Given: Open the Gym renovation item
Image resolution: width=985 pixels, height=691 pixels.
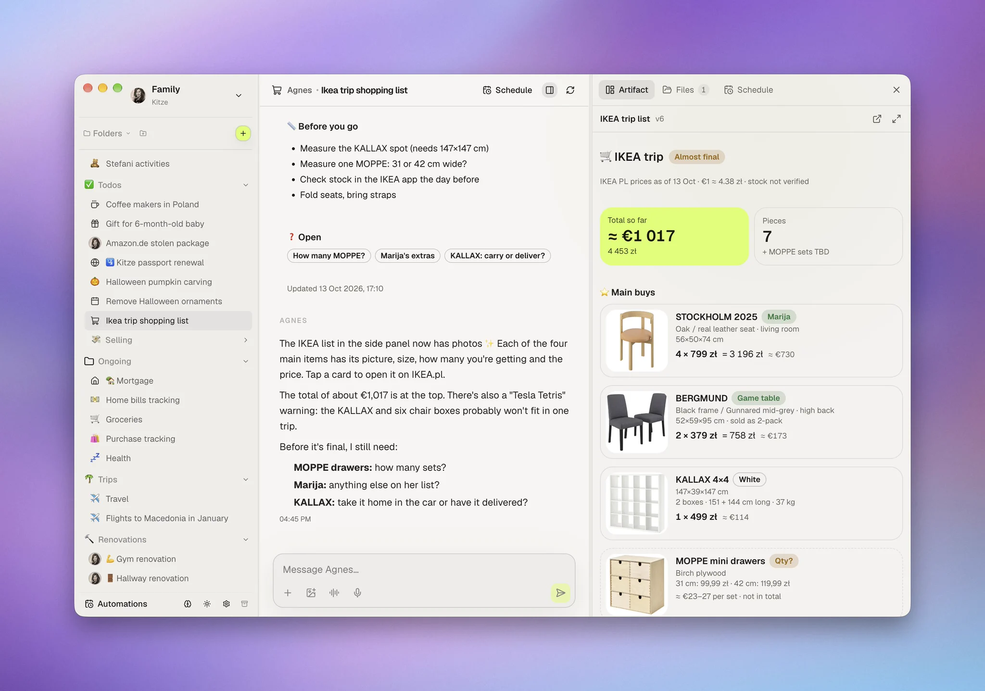Looking at the screenshot, I should (168, 559).
